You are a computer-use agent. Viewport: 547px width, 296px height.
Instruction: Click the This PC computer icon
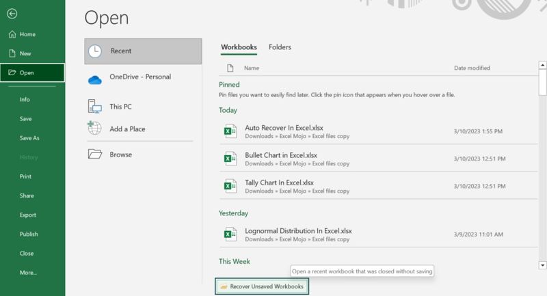coord(94,107)
